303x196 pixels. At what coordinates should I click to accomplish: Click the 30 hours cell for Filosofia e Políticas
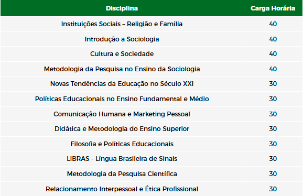click(x=273, y=144)
